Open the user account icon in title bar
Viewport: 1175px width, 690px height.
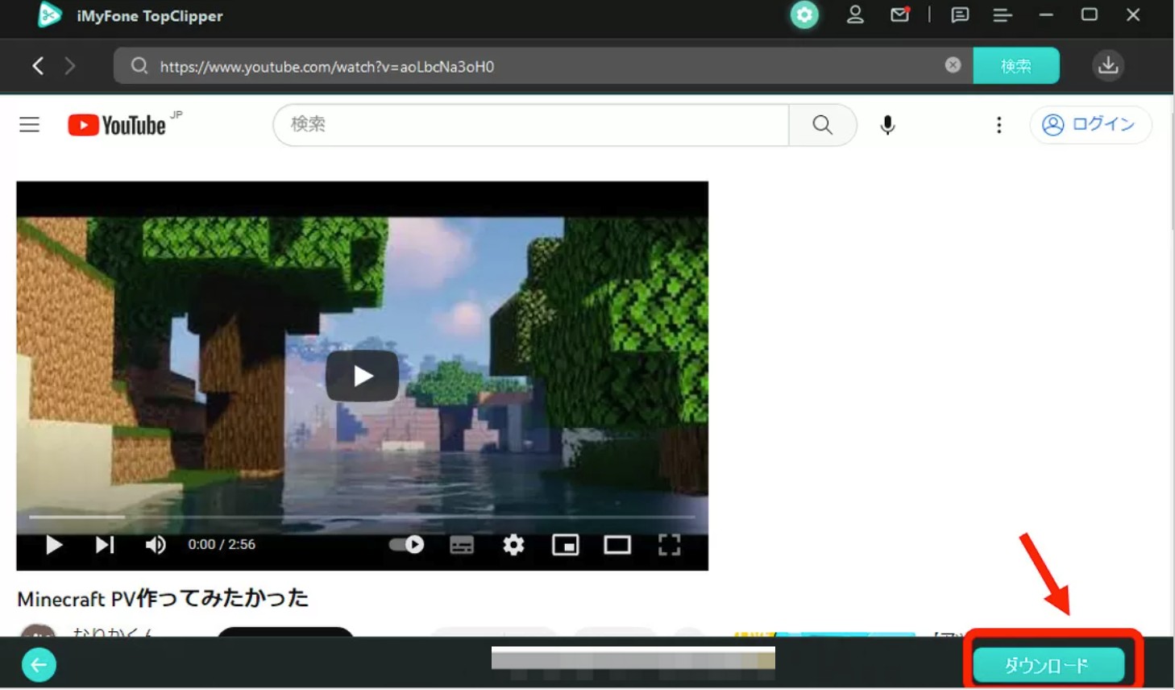855,15
